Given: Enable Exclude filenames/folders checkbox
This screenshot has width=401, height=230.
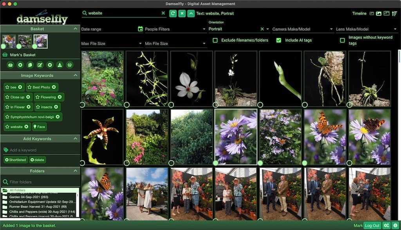Looking at the screenshot, I should pyautogui.click(x=215, y=40).
